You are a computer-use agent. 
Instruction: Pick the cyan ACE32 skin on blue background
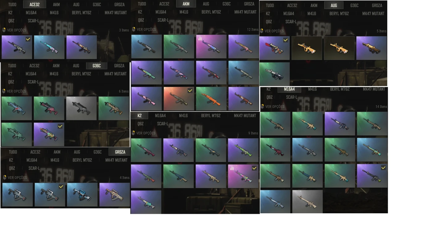coord(49,47)
